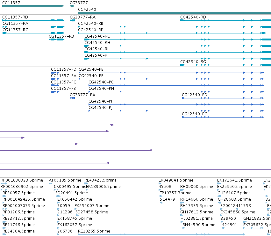Open transcript label CG11357-RD

[15, 17]
